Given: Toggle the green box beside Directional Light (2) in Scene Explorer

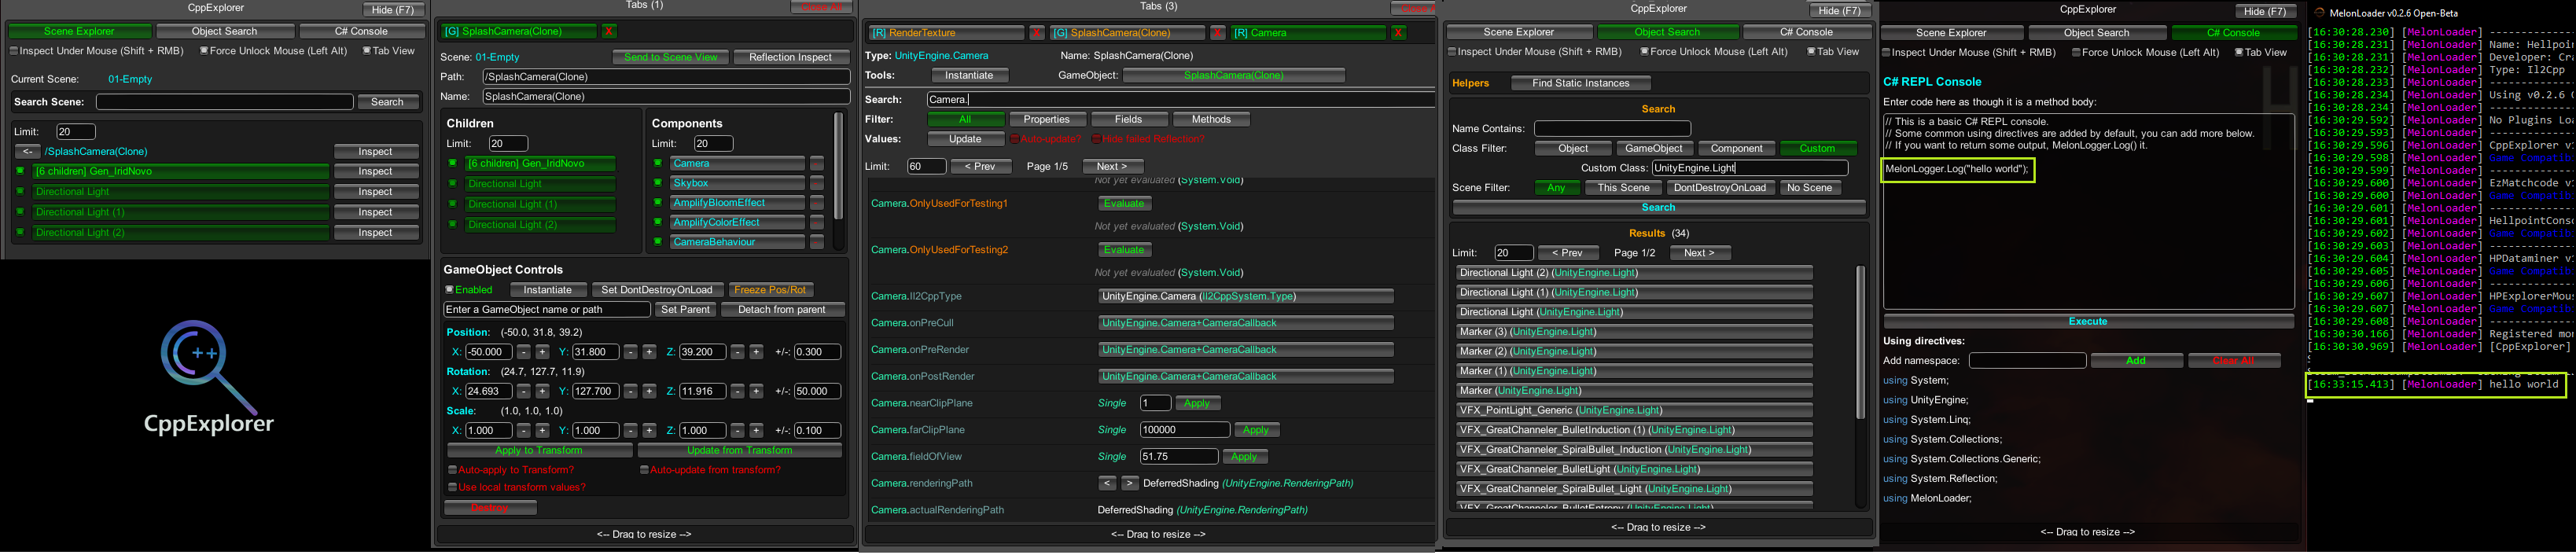Looking at the screenshot, I should pyautogui.click(x=20, y=233).
